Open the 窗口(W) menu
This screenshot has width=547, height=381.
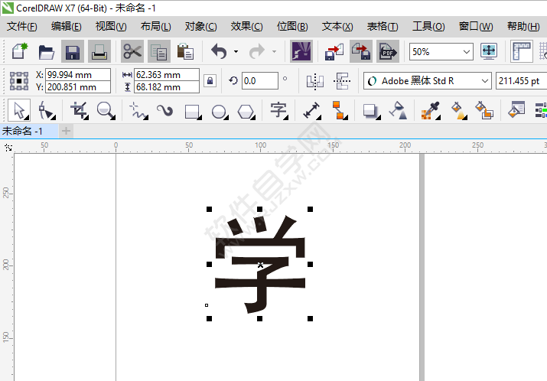(476, 27)
